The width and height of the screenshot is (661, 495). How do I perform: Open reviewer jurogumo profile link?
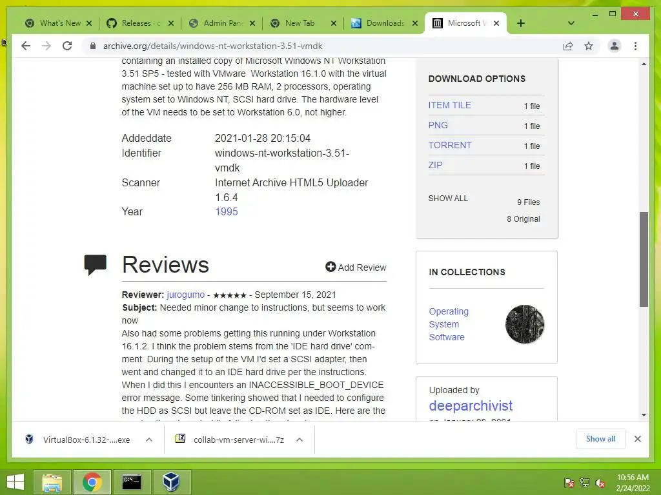185,295
